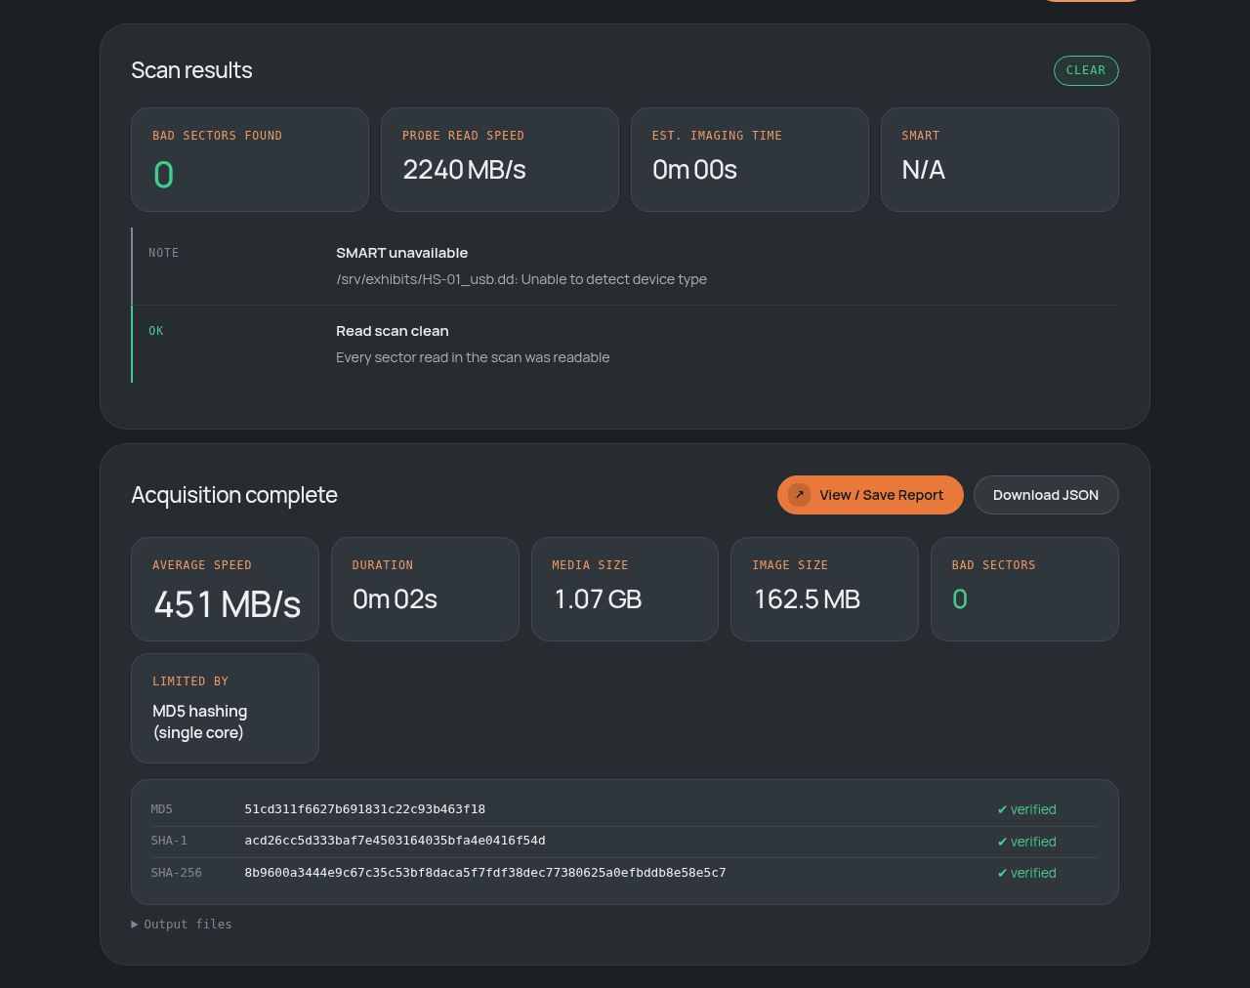Expand the Output files section
Image resolution: width=1250 pixels, height=988 pixels.
coord(182,925)
